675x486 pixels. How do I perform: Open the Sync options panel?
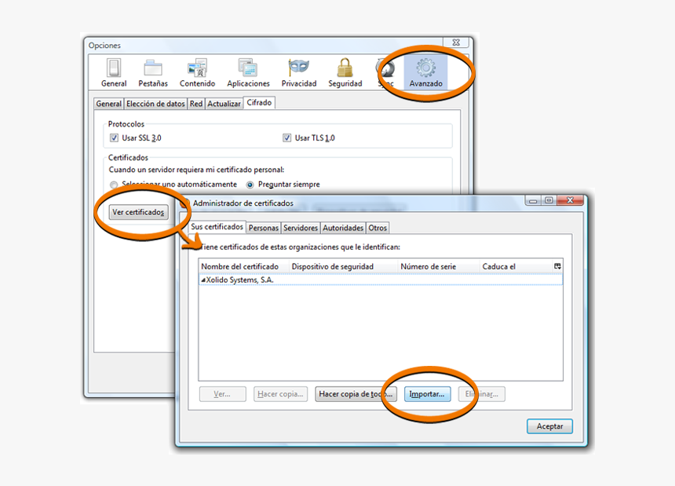[x=385, y=73]
